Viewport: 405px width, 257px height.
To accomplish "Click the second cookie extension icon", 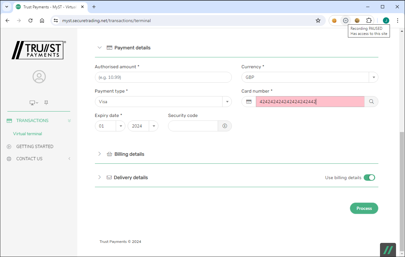I will click(x=357, y=21).
